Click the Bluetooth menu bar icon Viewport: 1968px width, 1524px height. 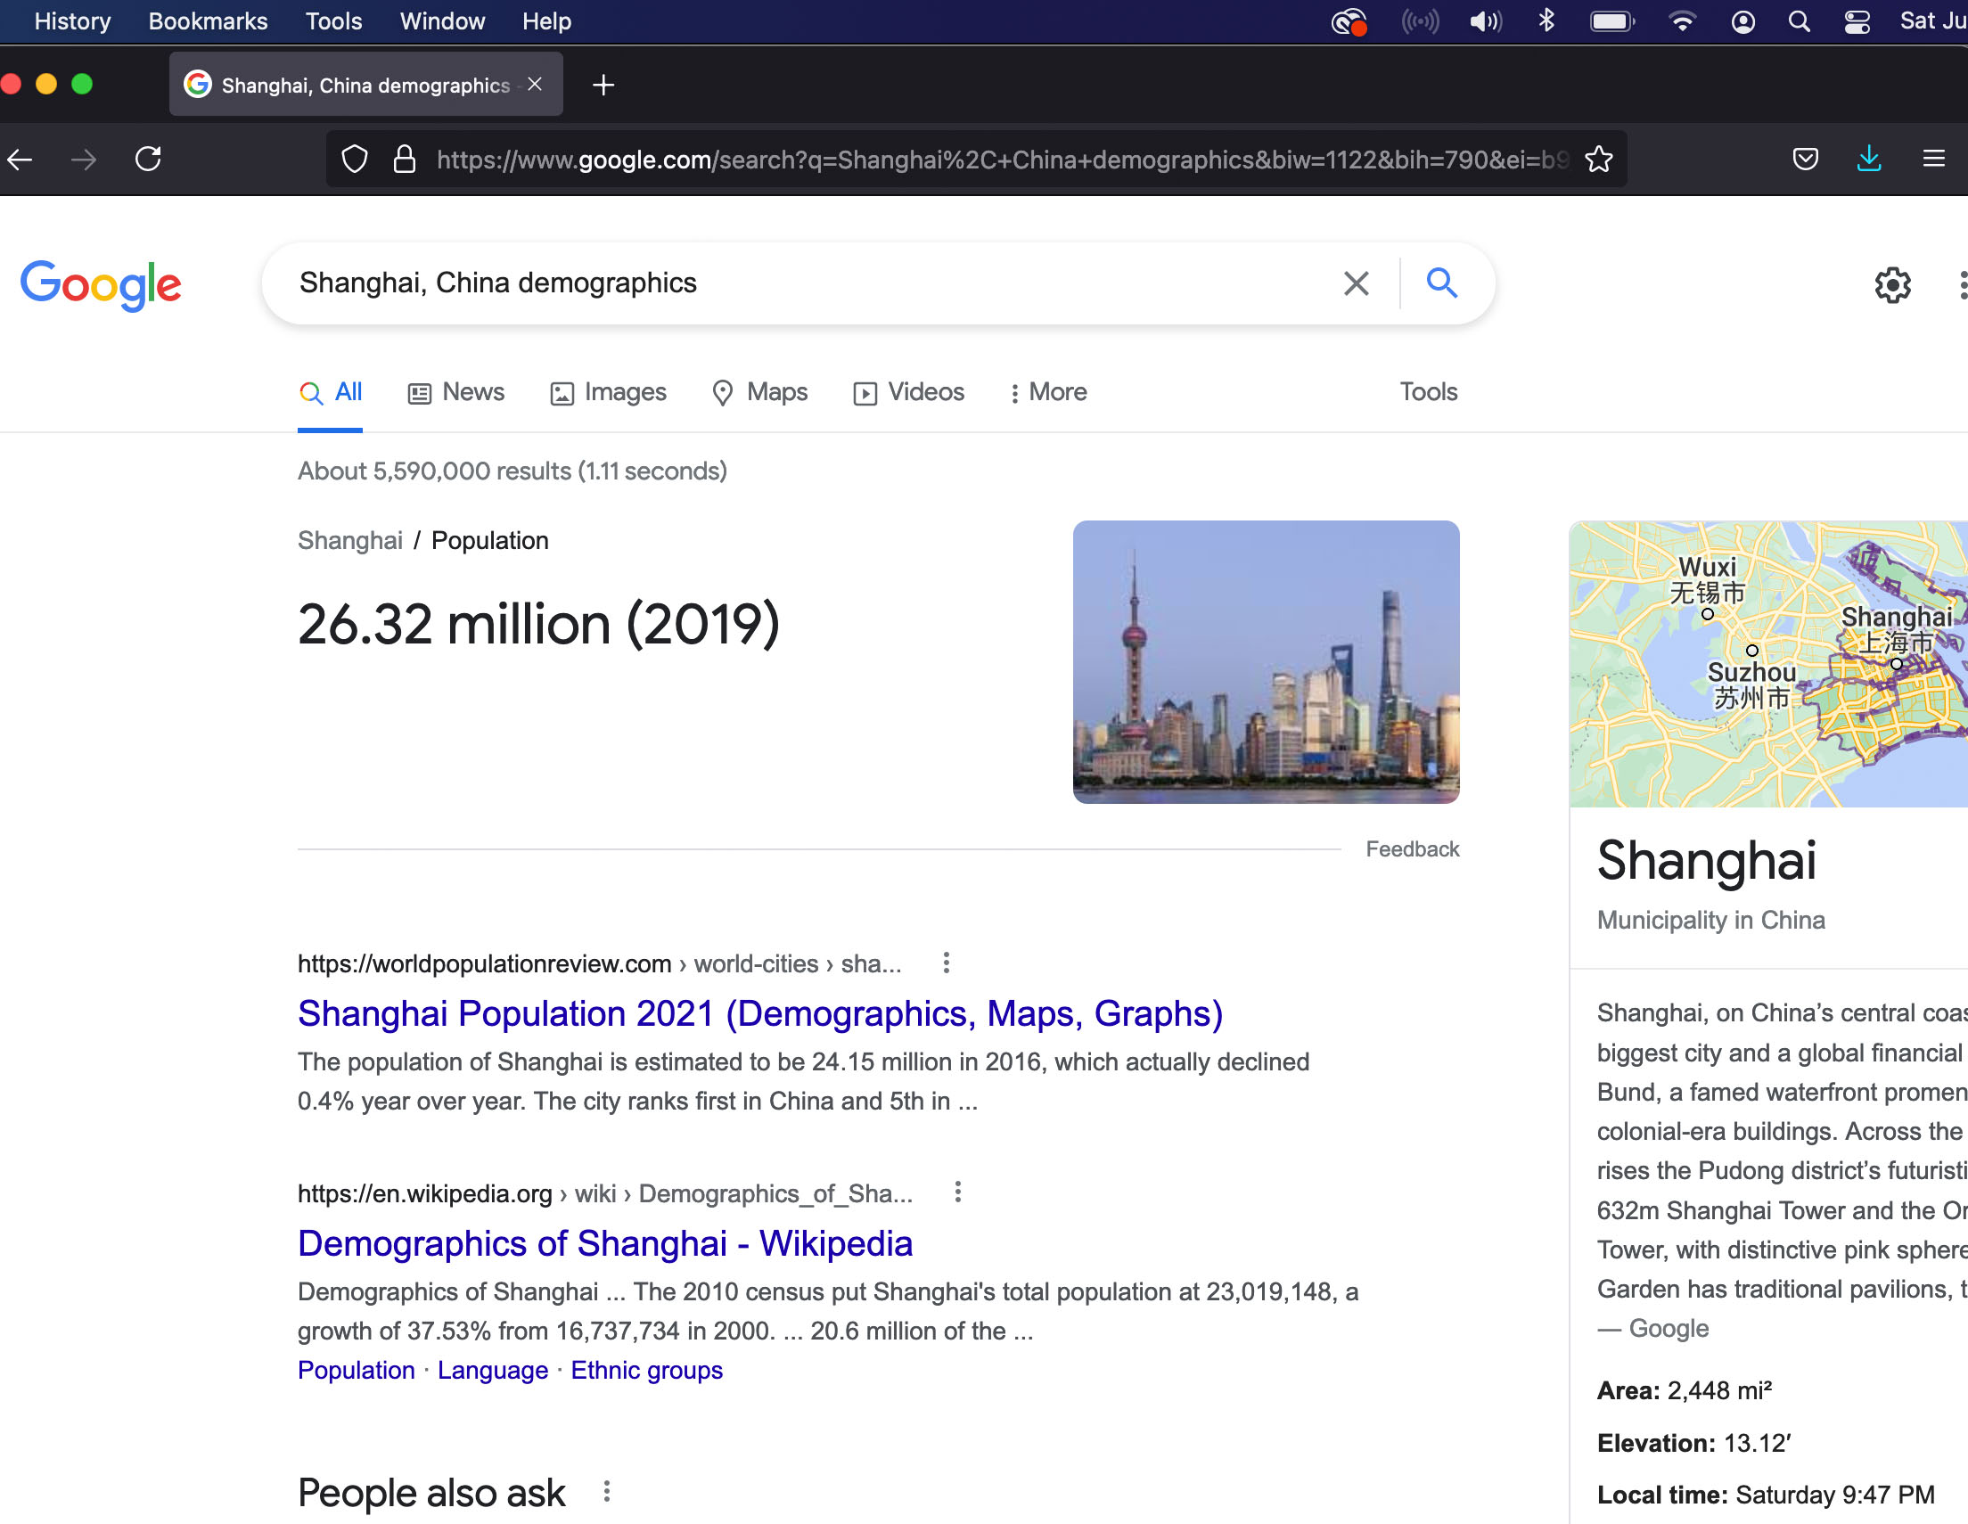pyautogui.click(x=1546, y=20)
